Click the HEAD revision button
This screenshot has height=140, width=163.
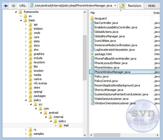152,6
